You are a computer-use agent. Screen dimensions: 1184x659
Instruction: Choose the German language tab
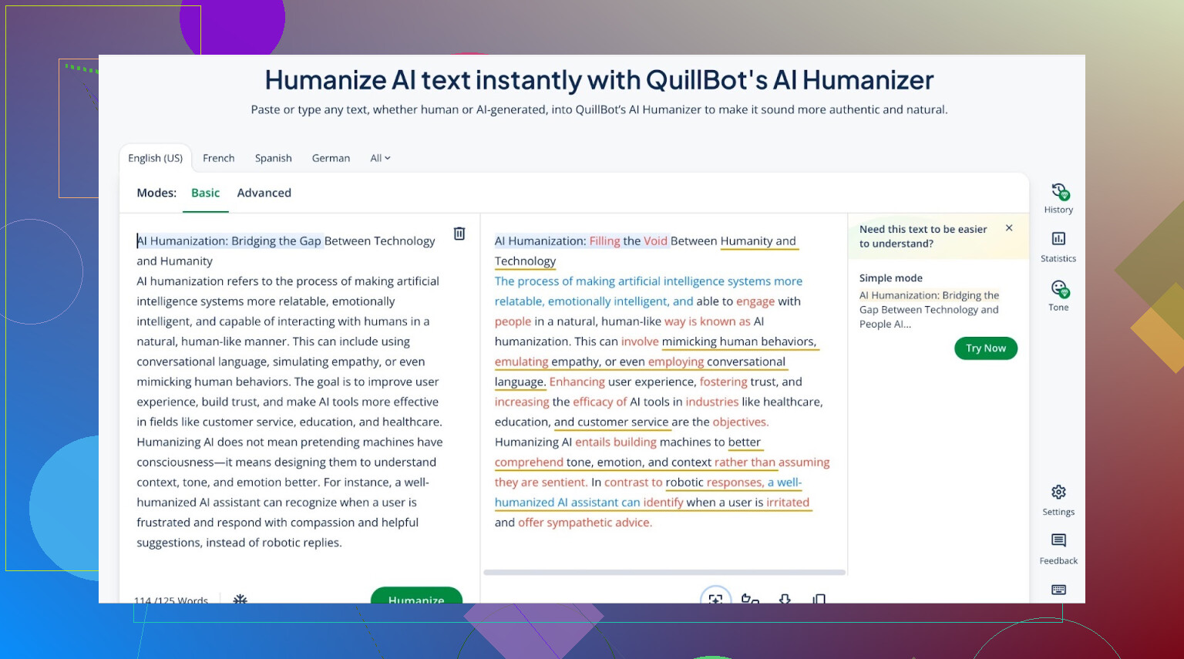point(331,158)
